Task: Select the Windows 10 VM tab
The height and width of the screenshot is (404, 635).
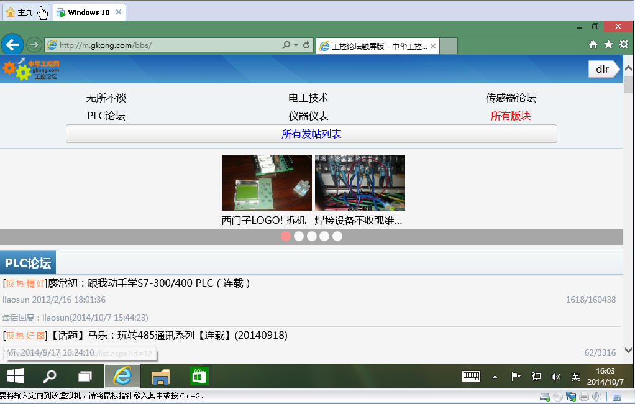Action: (89, 12)
